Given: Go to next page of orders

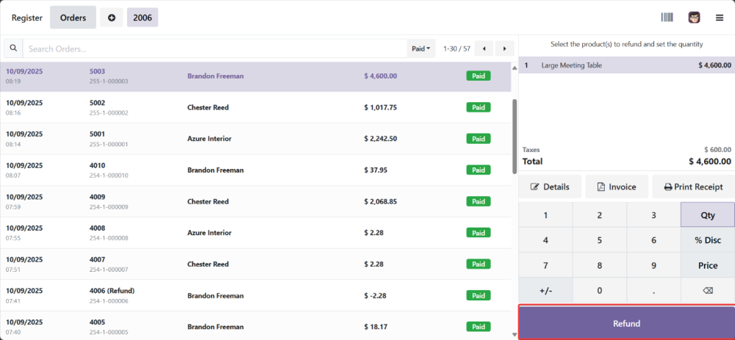Looking at the screenshot, I should [x=504, y=48].
